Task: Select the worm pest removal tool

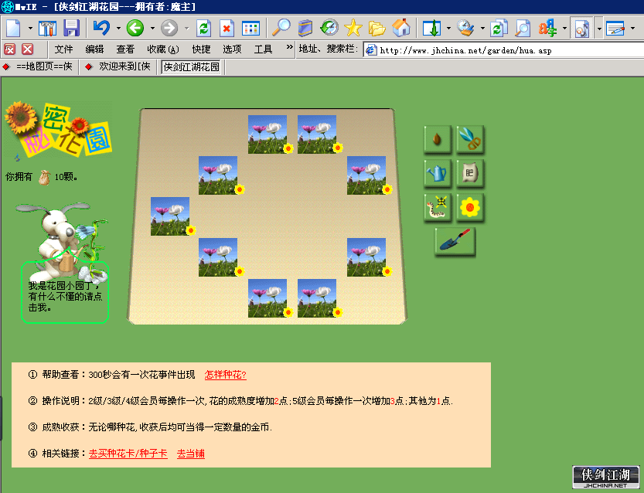Action: tap(437, 207)
